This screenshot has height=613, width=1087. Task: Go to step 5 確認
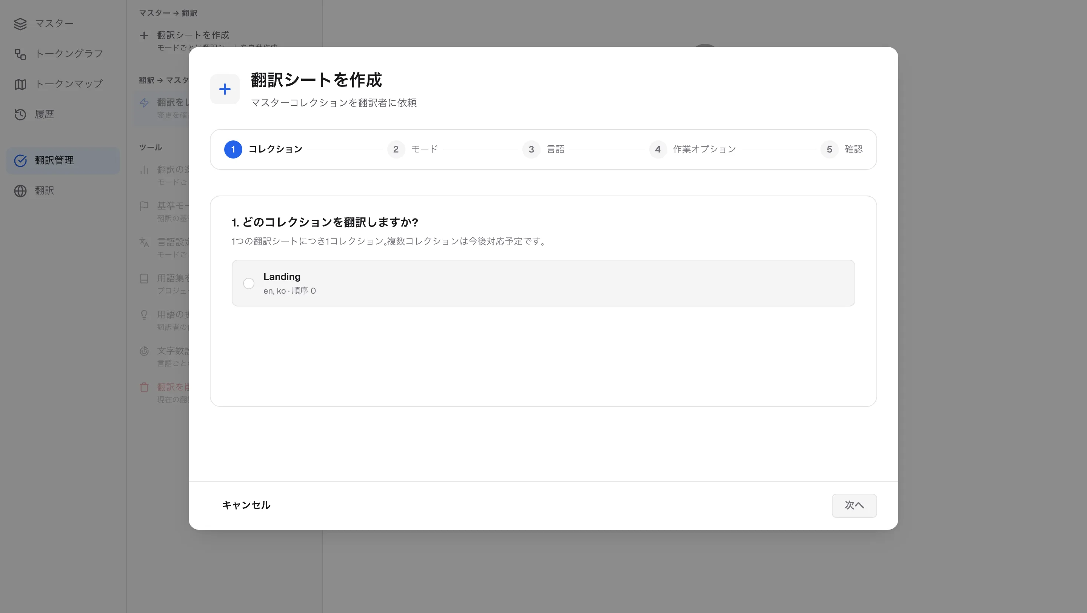[x=842, y=149]
